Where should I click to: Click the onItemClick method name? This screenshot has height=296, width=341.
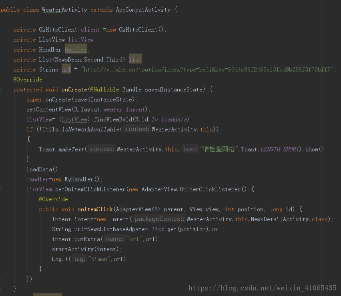[x=95, y=209]
